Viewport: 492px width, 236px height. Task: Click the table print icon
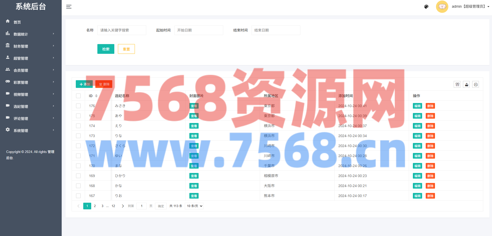pos(476,84)
